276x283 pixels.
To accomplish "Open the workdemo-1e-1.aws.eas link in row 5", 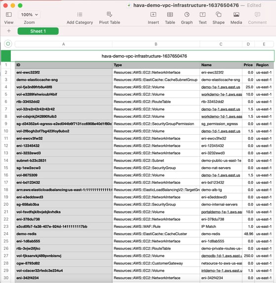I will coord(221,94).
